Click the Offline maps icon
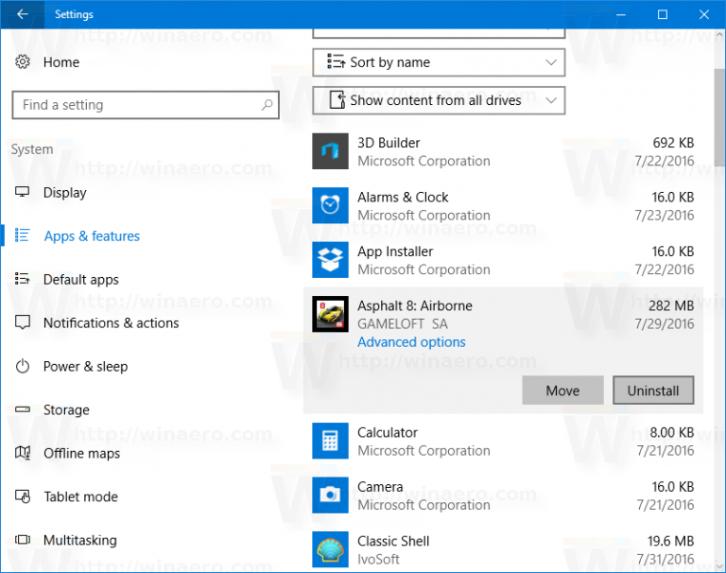Viewport: 726px width, 573px height. click(23, 453)
